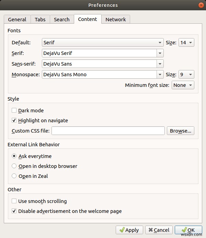Screen dimensions: 206x238
Task: Select the Ask everytime radio option
Action: [x=14, y=156]
